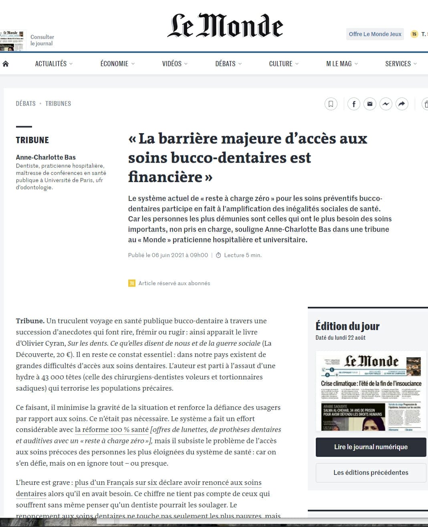The height and width of the screenshot is (527, 428).
Task: Open the share arrow icon
Action: 402,104
